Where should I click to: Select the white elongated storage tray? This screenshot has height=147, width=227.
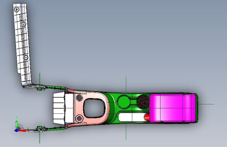[131, 117]
